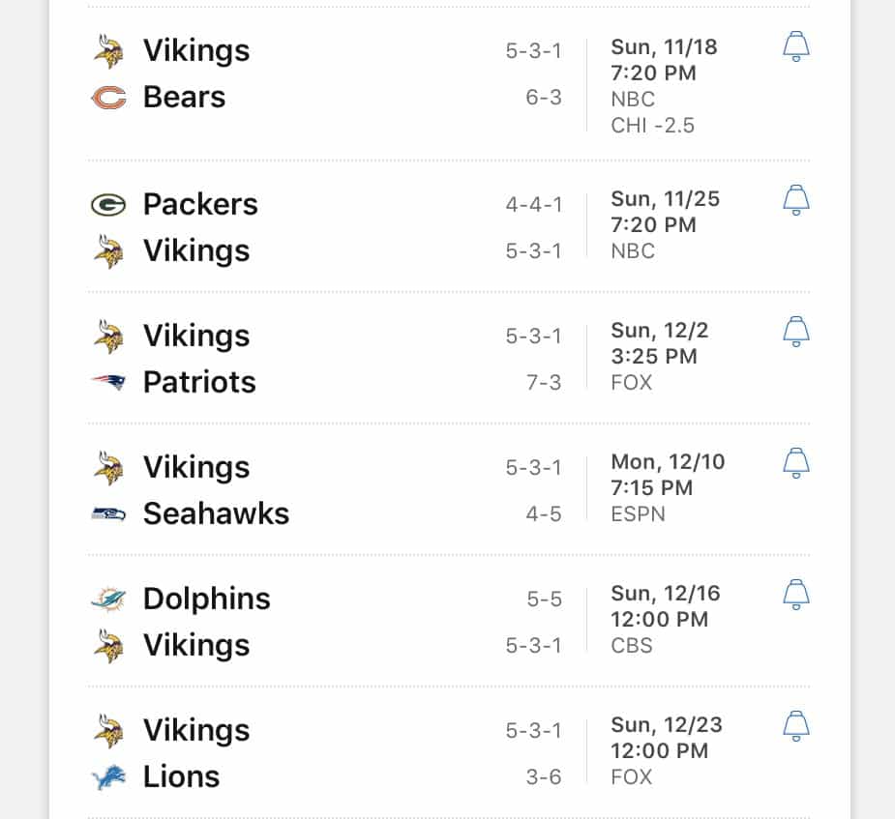Toggle alert bell for Packers vs Vikings game

pyautogui.click(x=795, y=200)
